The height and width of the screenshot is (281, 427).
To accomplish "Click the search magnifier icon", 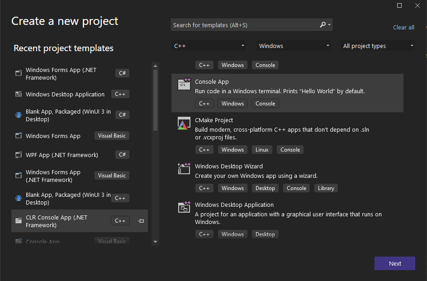I will (x=323, y=25).
